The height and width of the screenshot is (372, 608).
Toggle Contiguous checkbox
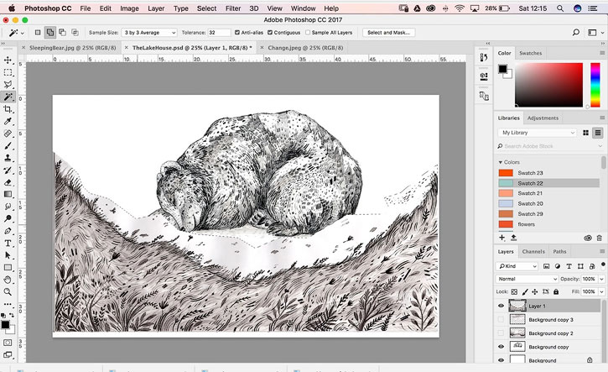(x=270, y=33)
